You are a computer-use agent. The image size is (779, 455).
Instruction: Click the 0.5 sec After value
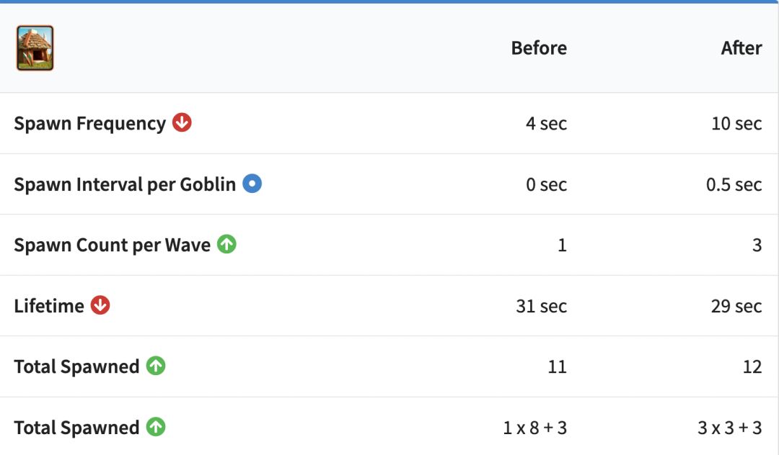734,184
